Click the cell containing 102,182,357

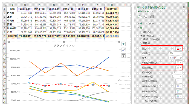[97, 28]
